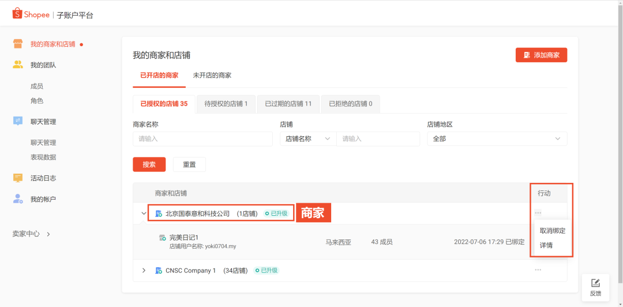The height and width of the screenshot is (307, 623).
Task: Click the 聊天管理 chat icon in sidebar
Action: point(18,121)
